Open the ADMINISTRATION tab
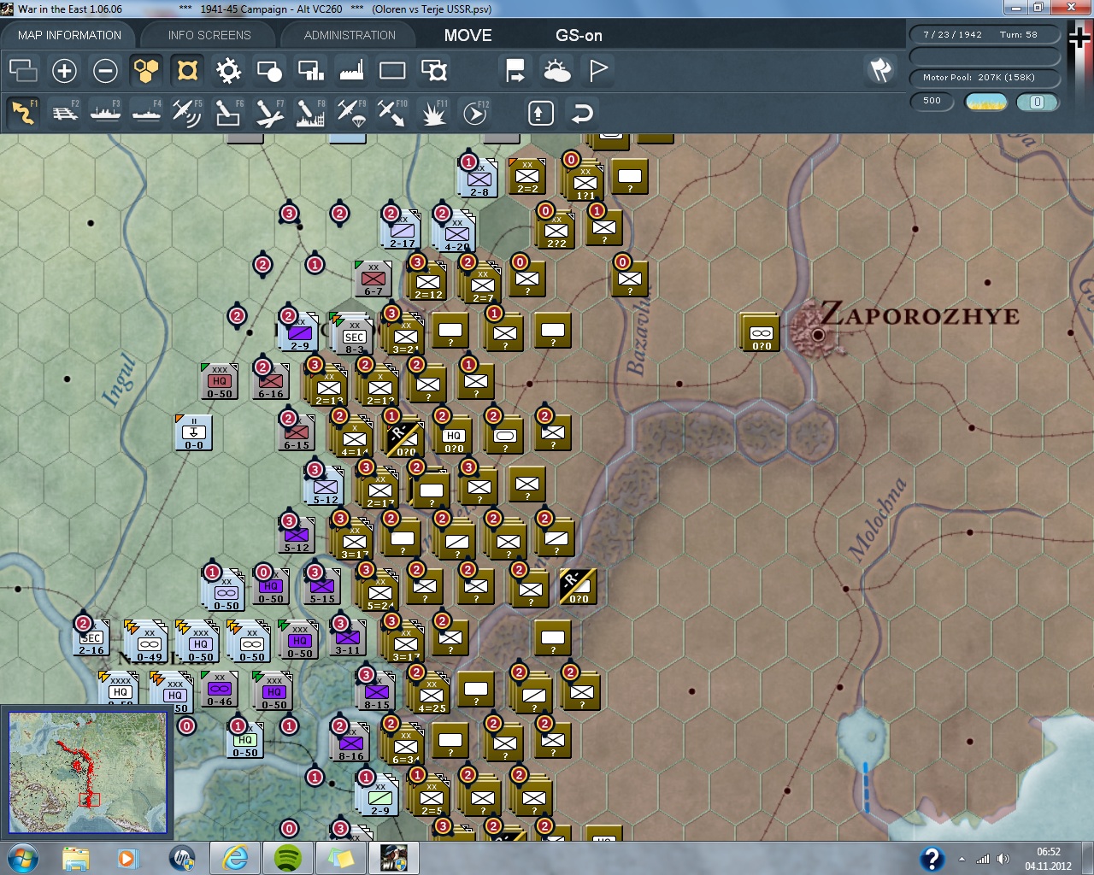 350,35
